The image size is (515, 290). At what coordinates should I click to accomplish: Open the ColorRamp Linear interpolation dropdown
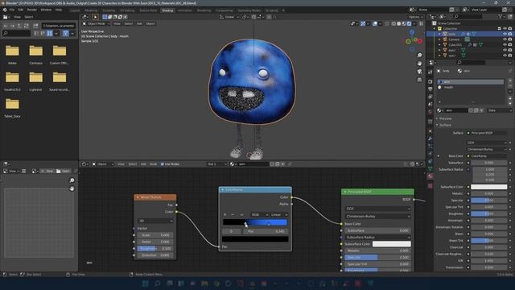[x=279, y=215]
